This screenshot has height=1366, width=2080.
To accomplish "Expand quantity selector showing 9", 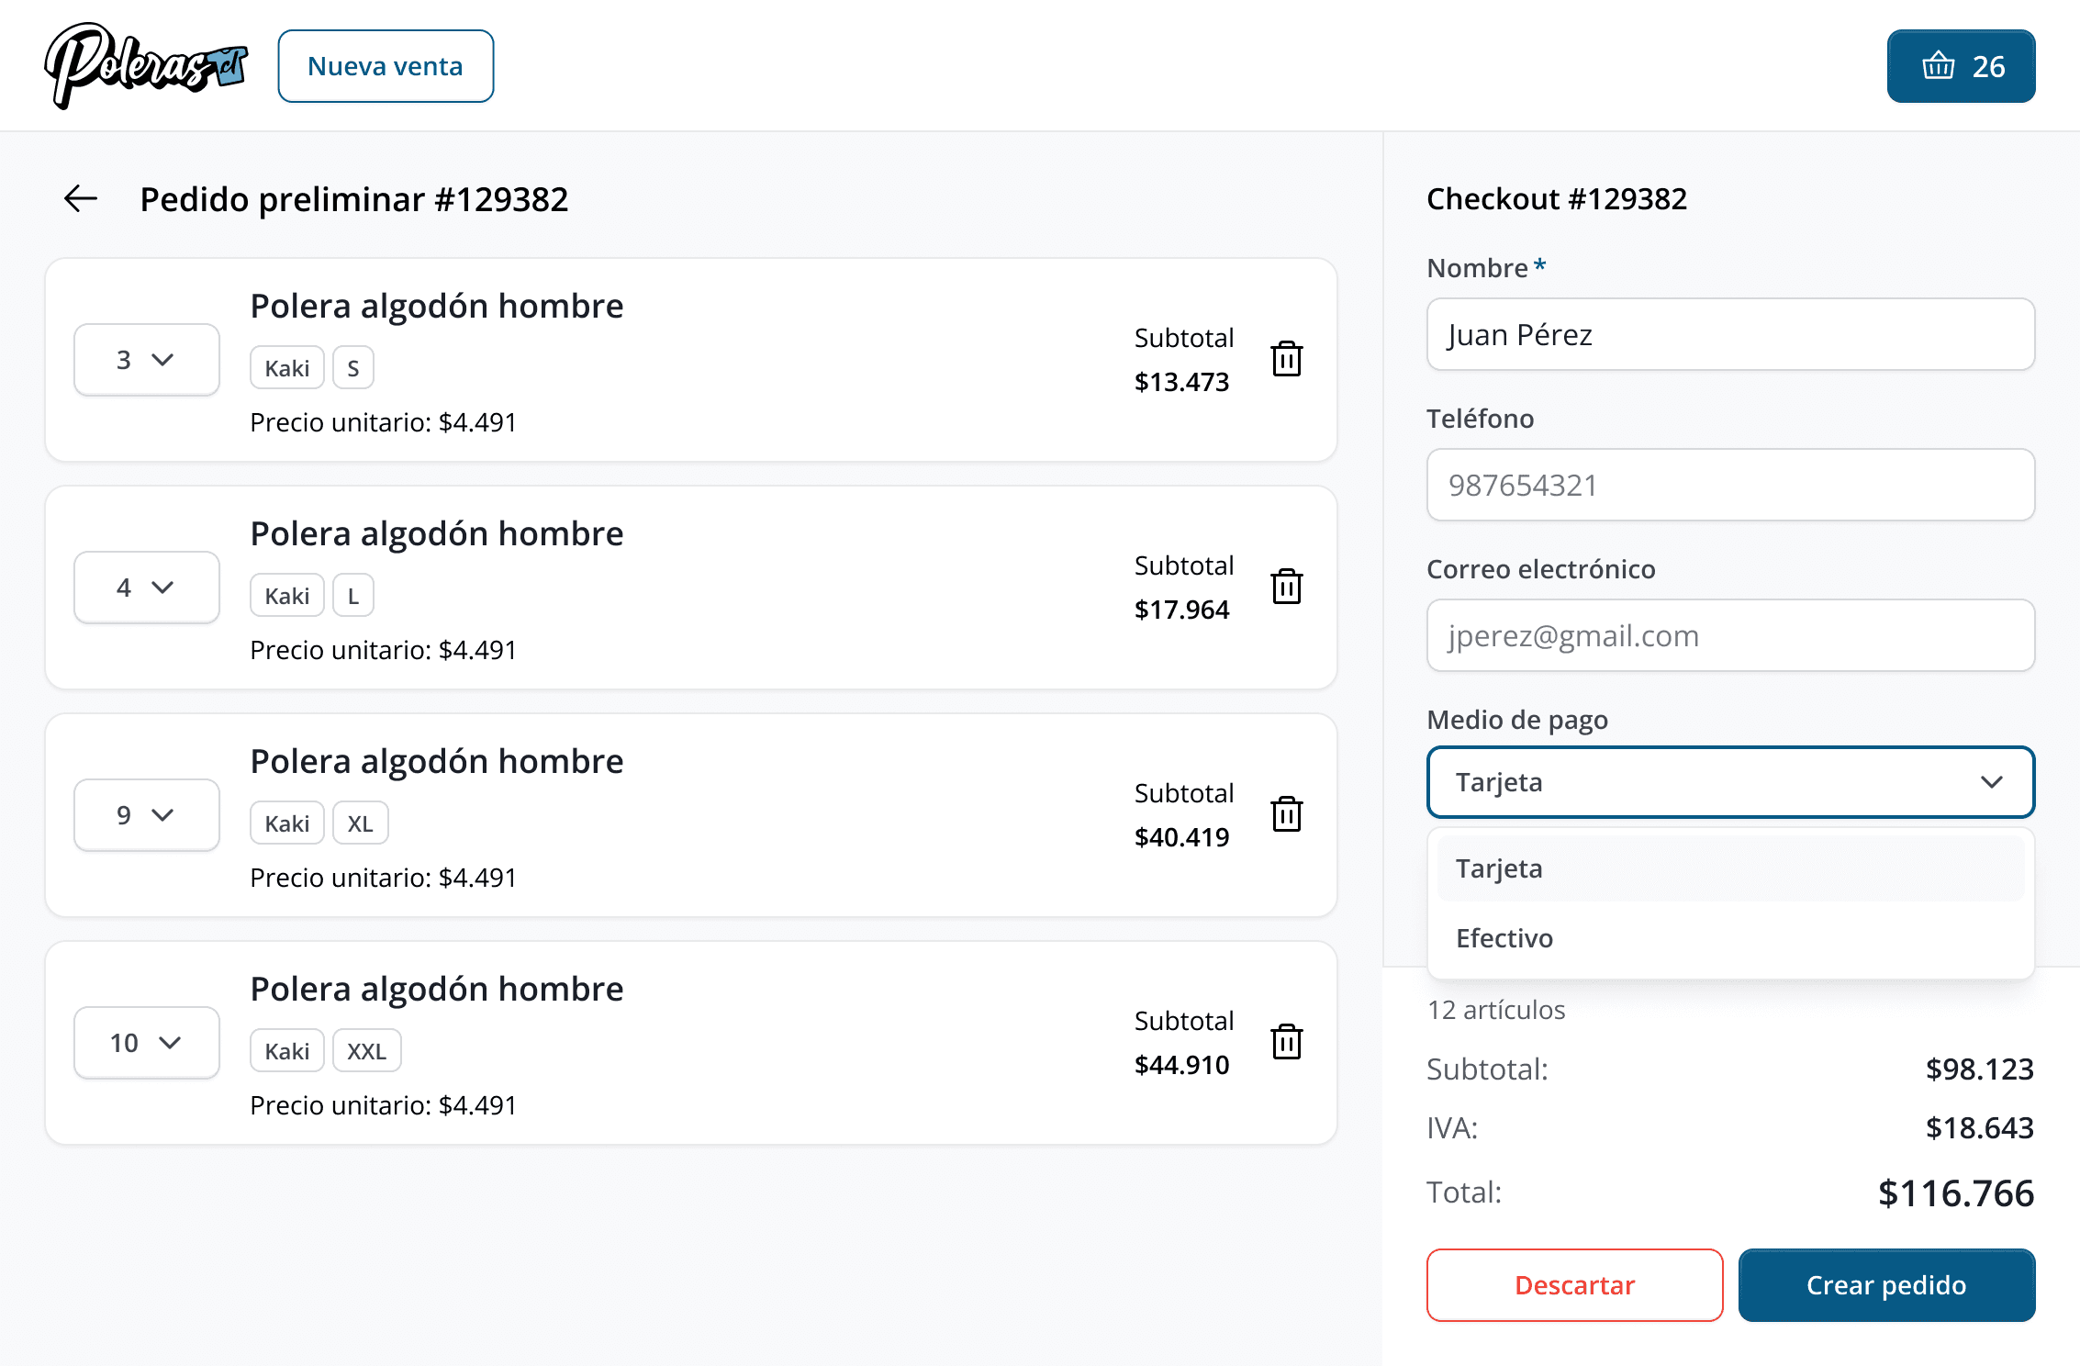I will (x=147, y=815).
